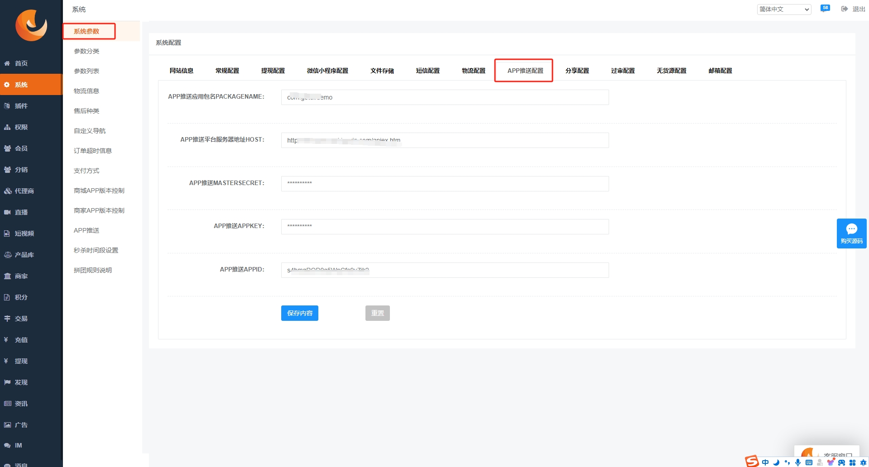Open 订单超时信息 in the submenu
Image resolution: width=869 pixels, height=467 pixels.
(x=93, y=151)
